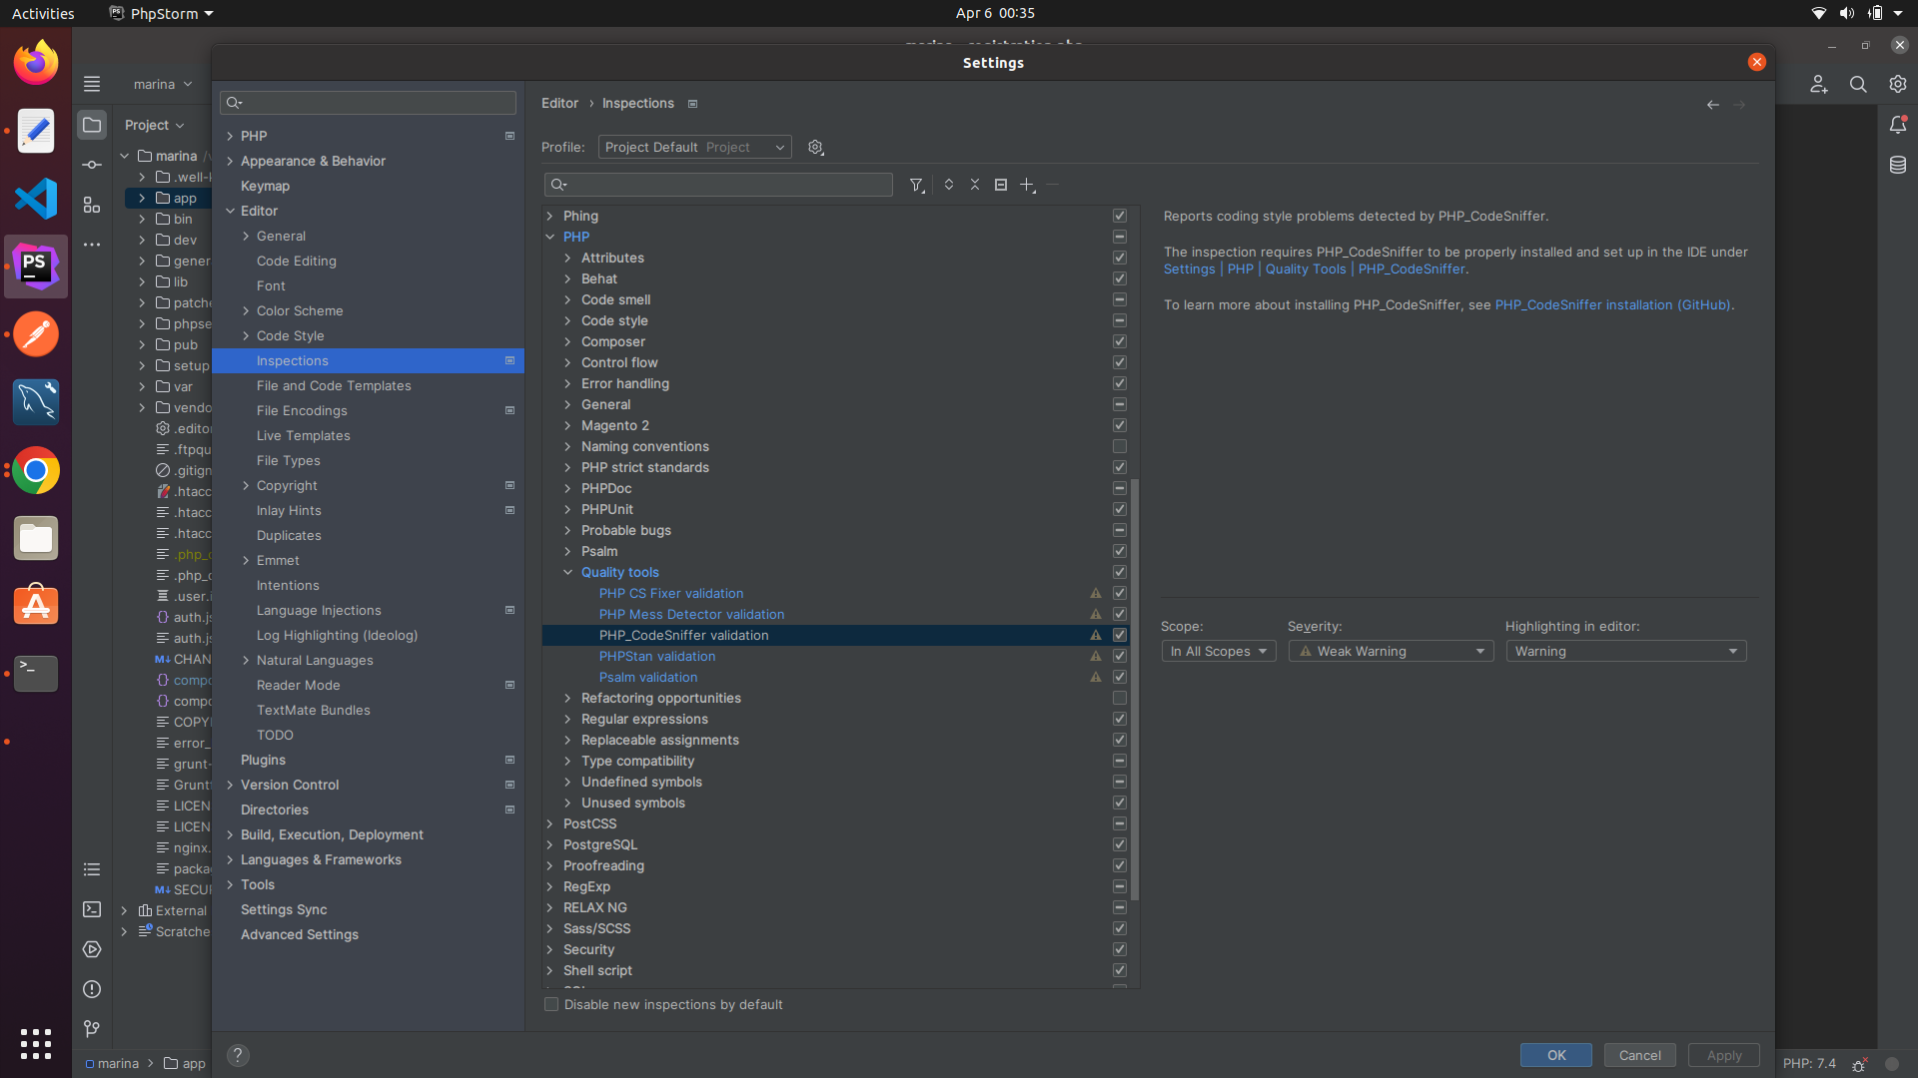Click the Cancel button
The height and width of the screenshot is (1078, 1918).
coord(1640,1055)
